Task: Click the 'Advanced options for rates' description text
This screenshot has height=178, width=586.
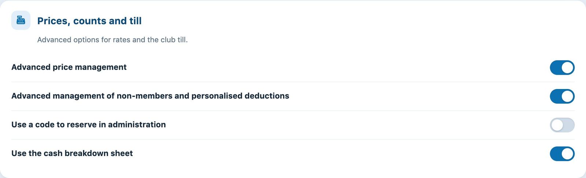Action: (112, 40)
